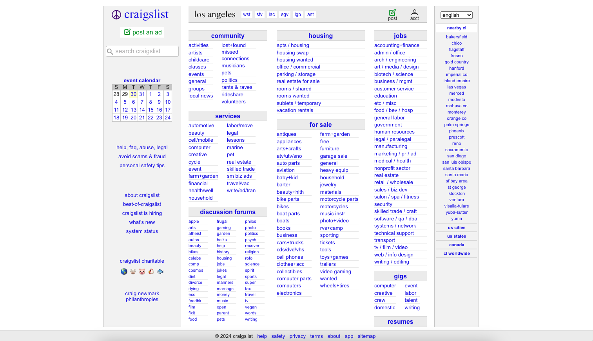Open the event calendar heading link
593x341 pixels.
[142, 80]
